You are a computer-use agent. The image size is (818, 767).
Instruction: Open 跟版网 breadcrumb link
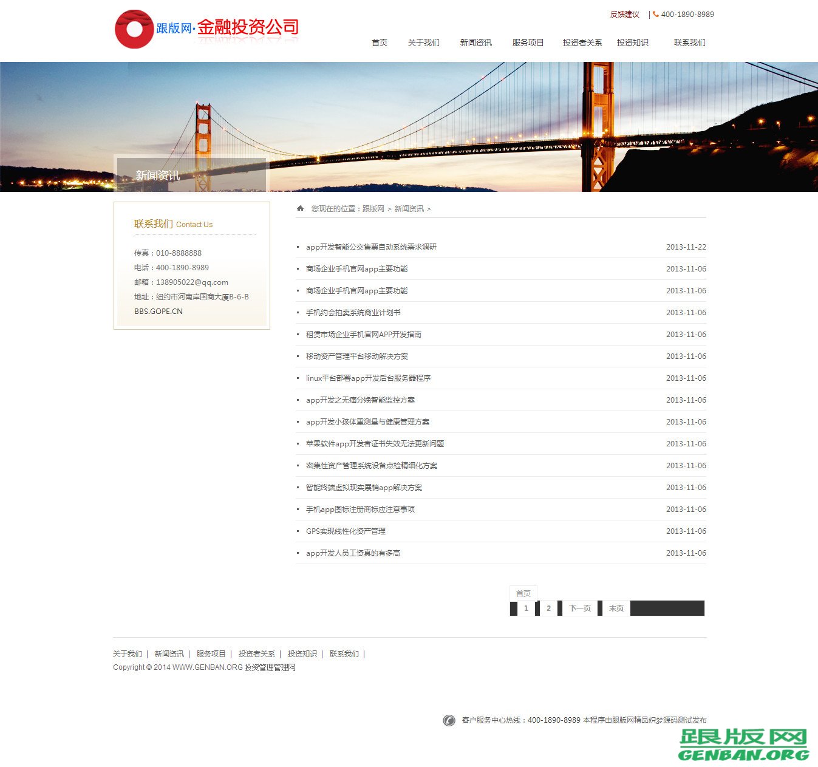[373, 208]
